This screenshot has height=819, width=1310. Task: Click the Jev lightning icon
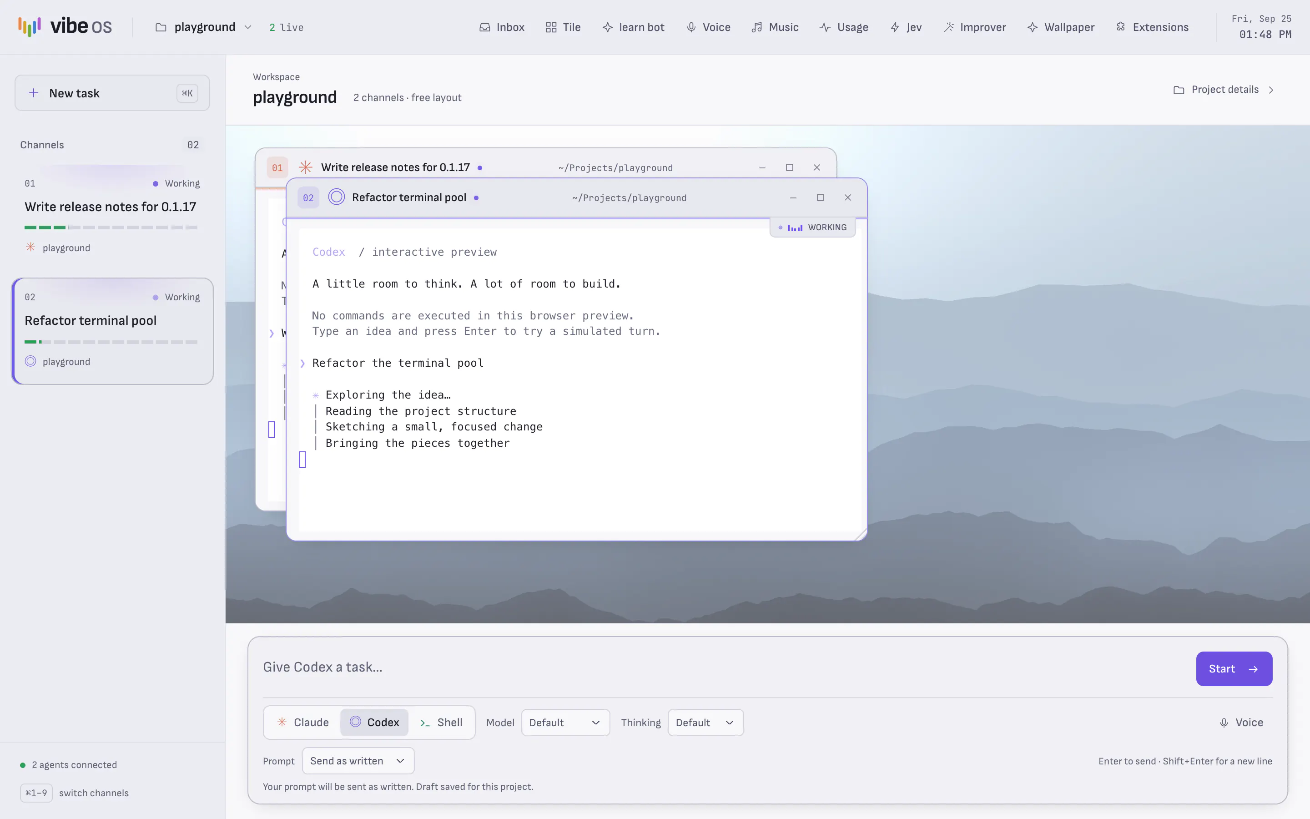[x=895, y=27]
